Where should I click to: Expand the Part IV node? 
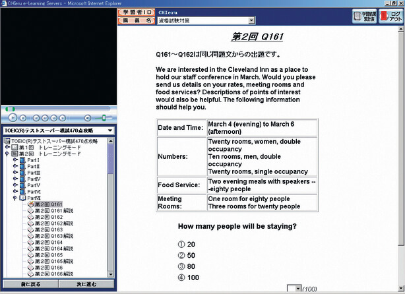click(x=15, y=179)
